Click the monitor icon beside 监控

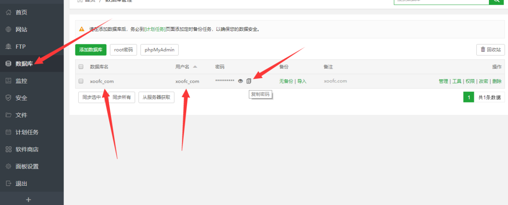(8, 81)
